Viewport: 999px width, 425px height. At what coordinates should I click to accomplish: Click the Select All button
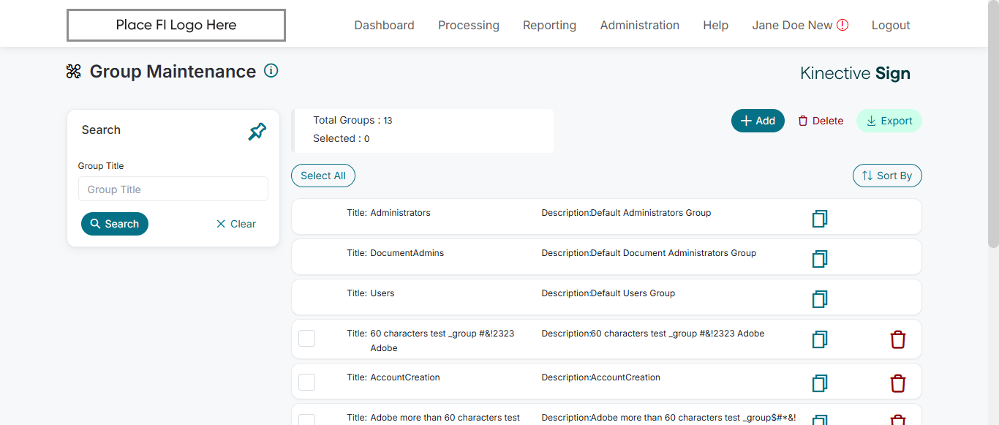(x=323, y=176)
